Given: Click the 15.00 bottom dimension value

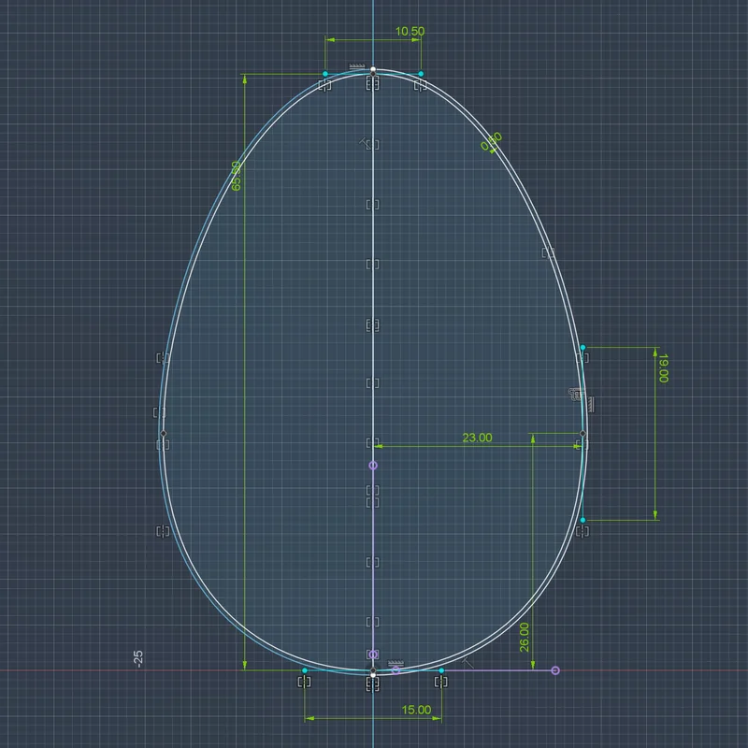Looking at the screenshot, I should [x=416, y=710].
